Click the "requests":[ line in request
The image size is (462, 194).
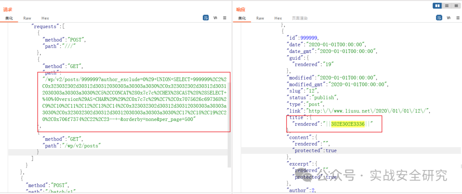click(47, 26)
